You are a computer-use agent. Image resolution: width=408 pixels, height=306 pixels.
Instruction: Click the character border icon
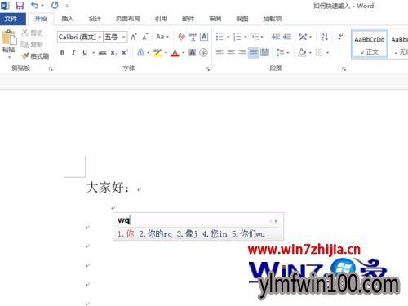click(x=204, y=37)
